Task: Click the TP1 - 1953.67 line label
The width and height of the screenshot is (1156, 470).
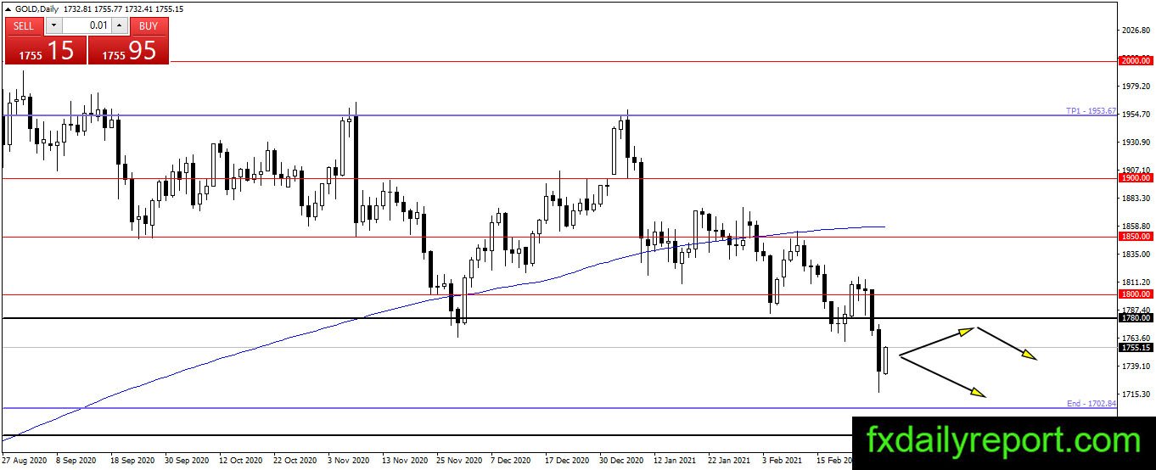Action: [x=1091, y=111]
